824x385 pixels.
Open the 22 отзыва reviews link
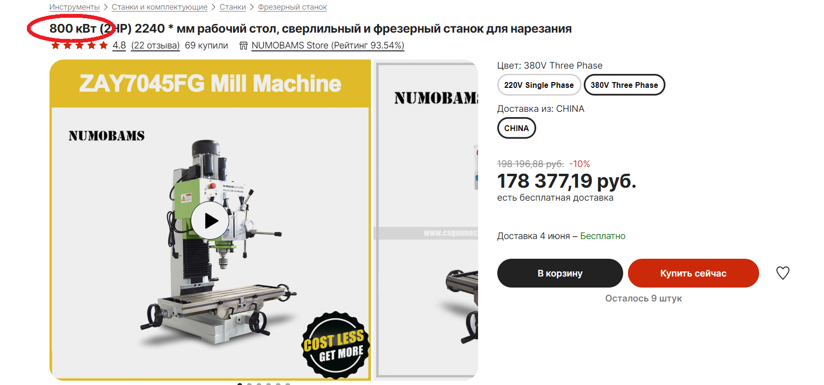tap(155, 46)
